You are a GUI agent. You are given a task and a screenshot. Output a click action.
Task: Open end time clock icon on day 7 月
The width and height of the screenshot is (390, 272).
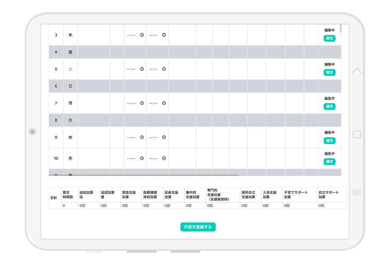tap(164, 104)
